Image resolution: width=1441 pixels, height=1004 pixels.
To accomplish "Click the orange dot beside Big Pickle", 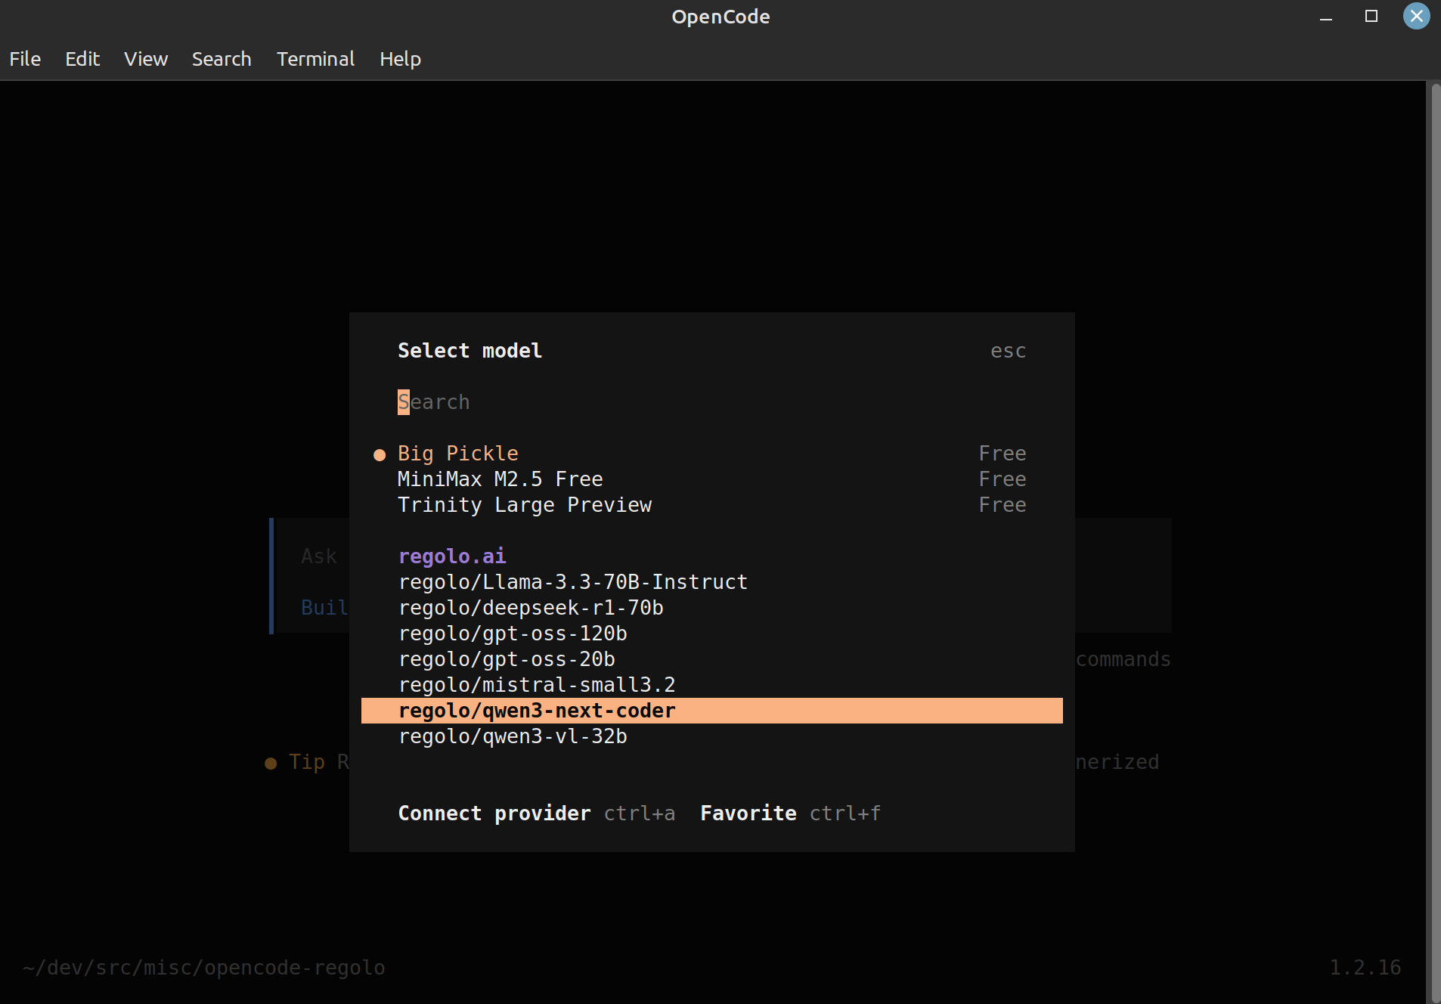I will point(380,454).
